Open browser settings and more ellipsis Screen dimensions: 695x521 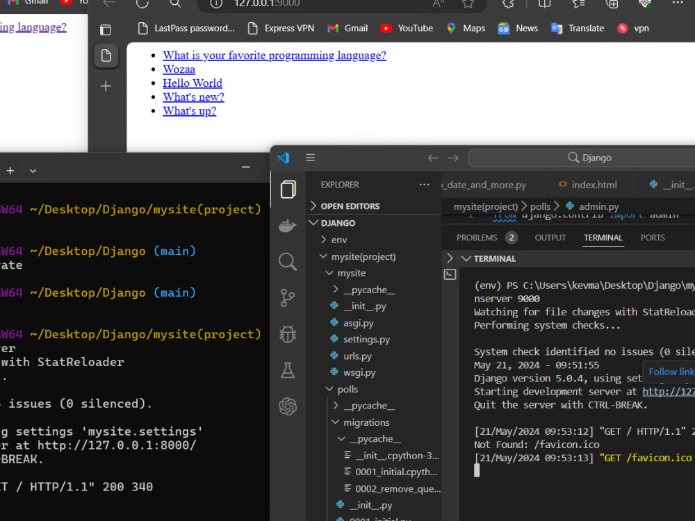(x=678, y=3)
